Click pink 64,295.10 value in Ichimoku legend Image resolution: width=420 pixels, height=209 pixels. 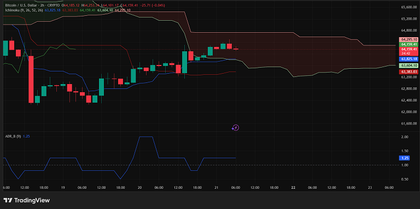(122, 10)
